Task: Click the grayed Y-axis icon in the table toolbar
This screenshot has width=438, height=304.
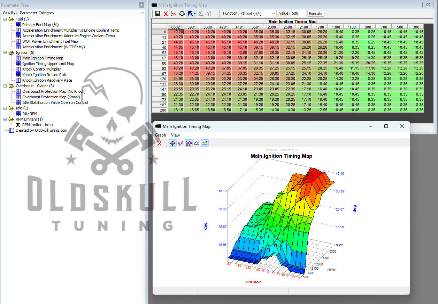Action: [209, 14]
